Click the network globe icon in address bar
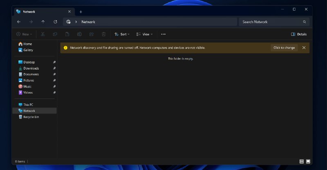 [68, 22]
